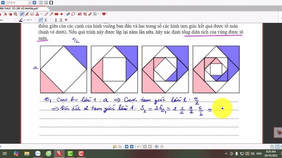The image size is (282, 158).
Task: Toggle the pen pressure option icon
Action: point(46,20)
